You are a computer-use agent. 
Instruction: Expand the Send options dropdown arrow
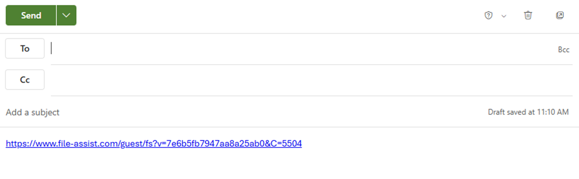click(x=66, y=15)
